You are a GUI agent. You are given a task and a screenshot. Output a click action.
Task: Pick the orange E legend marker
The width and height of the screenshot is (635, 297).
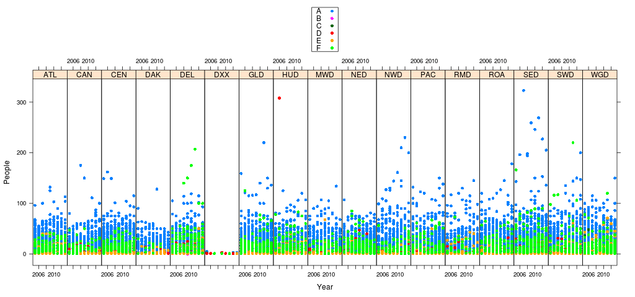click(x=332, y=40)
